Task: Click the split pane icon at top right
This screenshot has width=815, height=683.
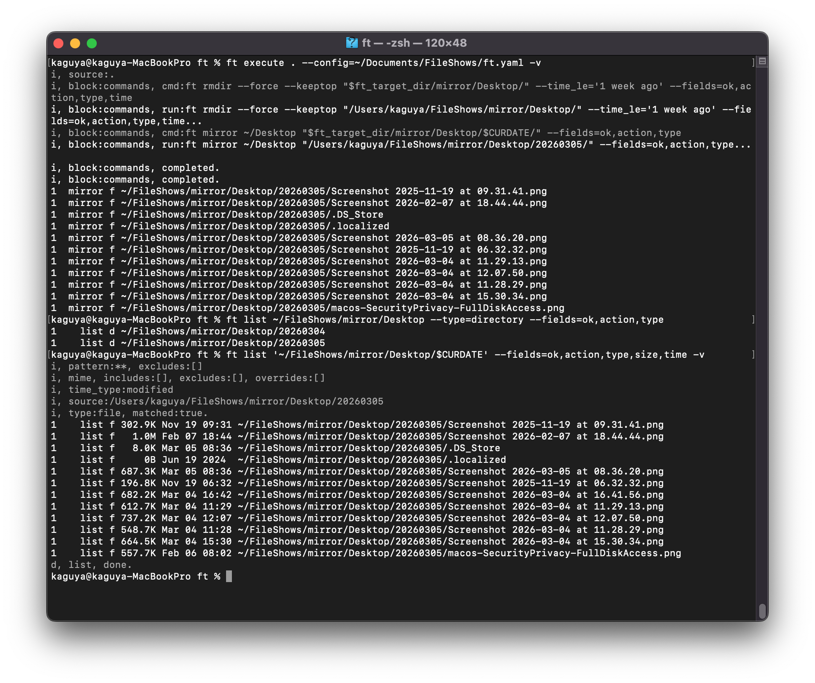Action: (x=762, y=61)
